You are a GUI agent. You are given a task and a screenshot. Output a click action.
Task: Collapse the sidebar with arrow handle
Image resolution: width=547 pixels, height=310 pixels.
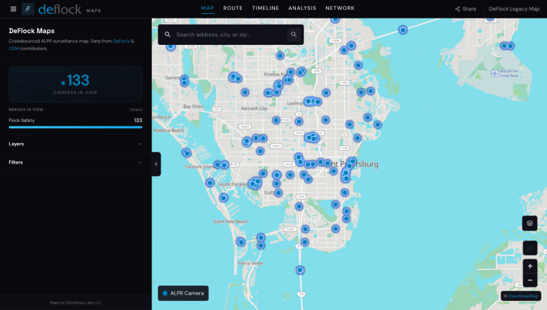[x=156, y=164]
